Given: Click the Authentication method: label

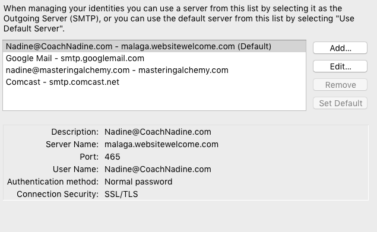Looking at the screenshot, I should tap(53, 182).
